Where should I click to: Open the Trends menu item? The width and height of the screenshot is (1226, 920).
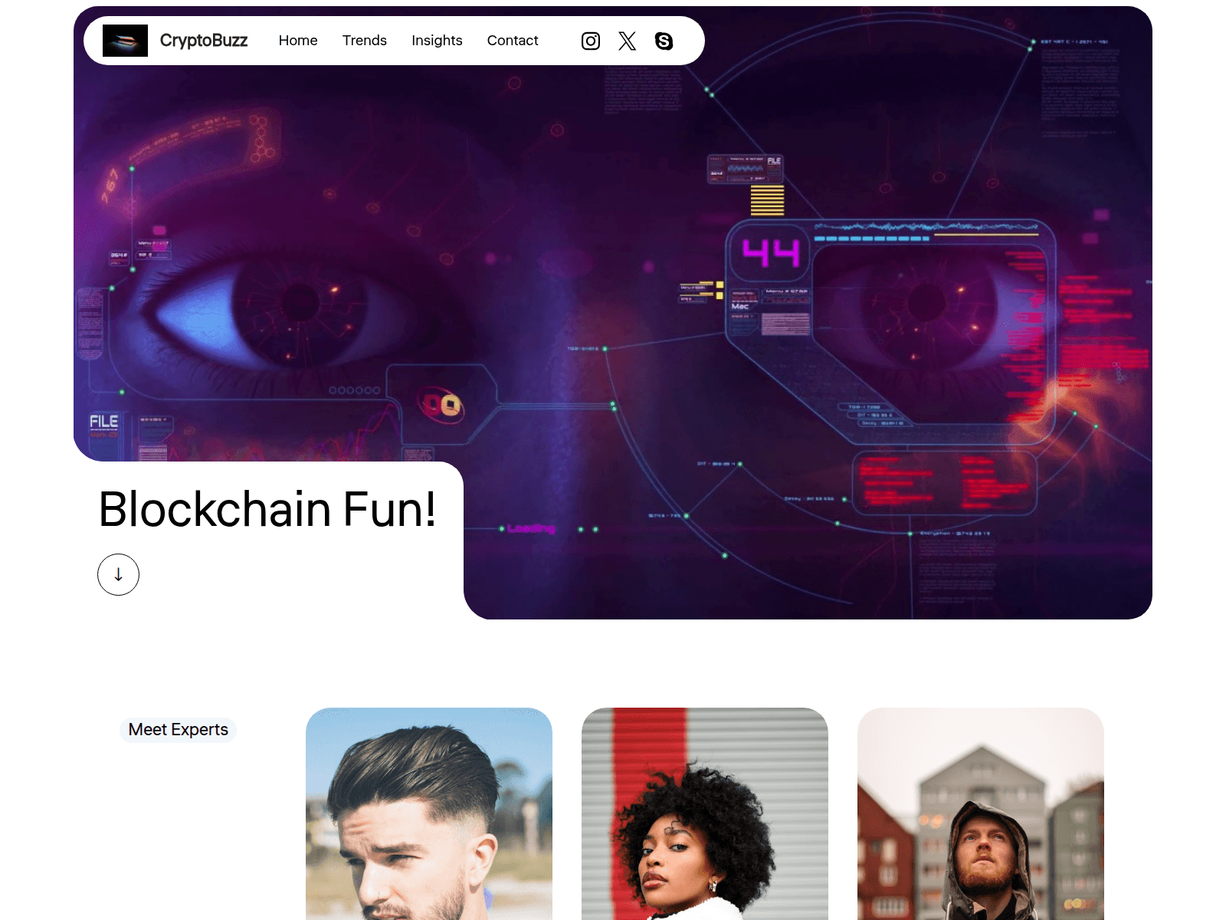pyautogui.click(x=365, y=41)
